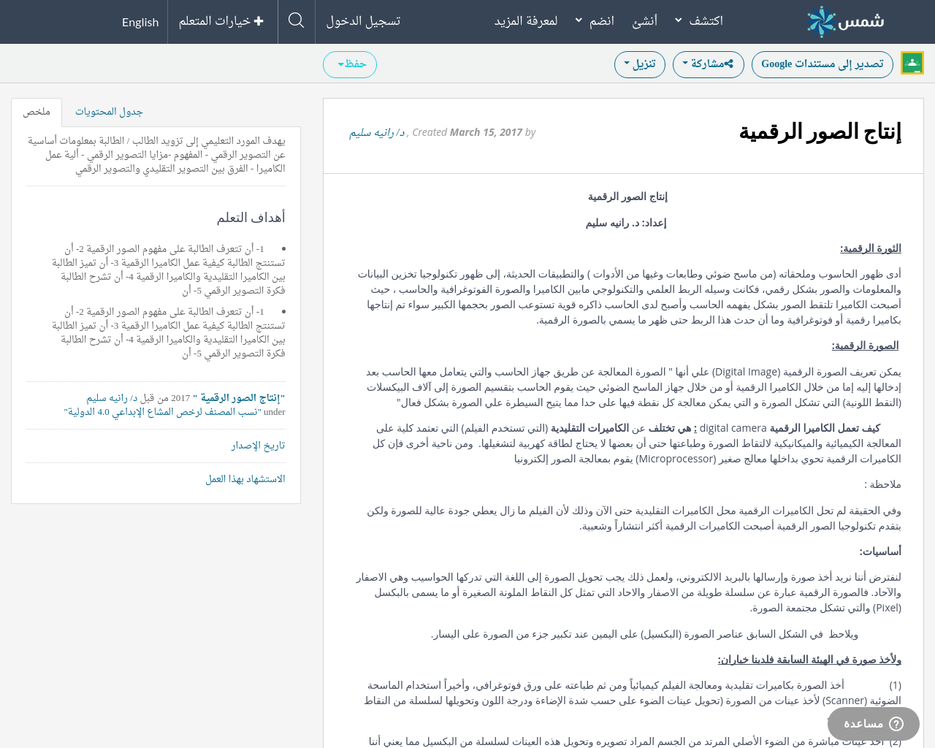
Task: Open لمعرفة المزيد menu item
Action: tap(526, 21)
